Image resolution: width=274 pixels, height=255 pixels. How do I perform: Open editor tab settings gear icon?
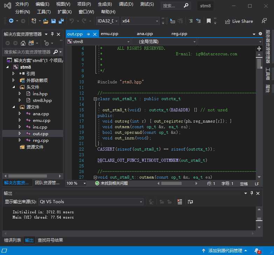coord(260,34)
